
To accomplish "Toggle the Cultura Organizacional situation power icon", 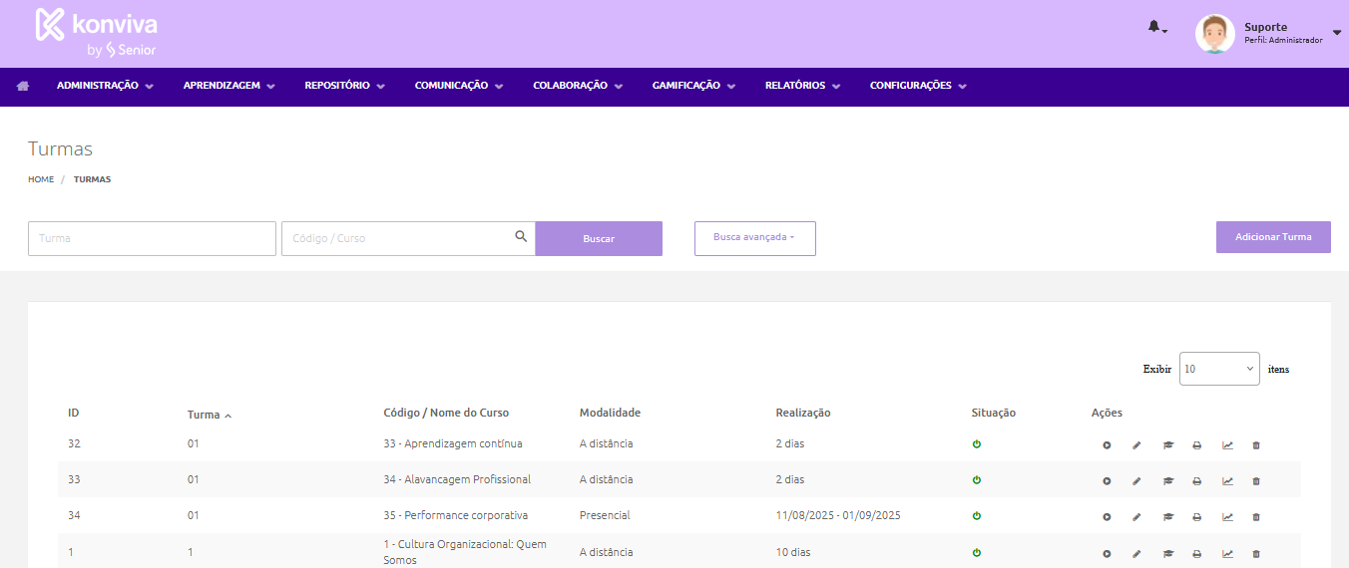I will tap(977, 553).
